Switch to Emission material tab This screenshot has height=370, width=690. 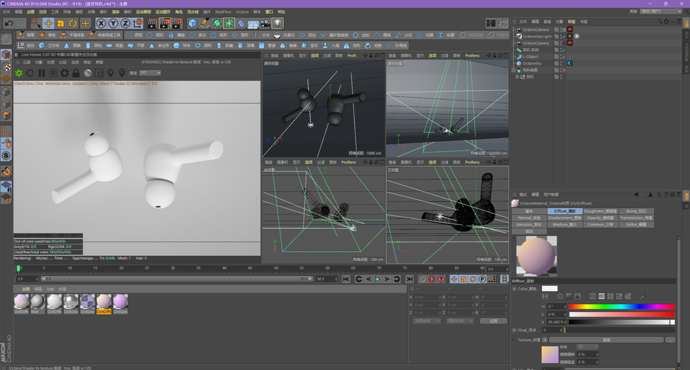[529, 224]
